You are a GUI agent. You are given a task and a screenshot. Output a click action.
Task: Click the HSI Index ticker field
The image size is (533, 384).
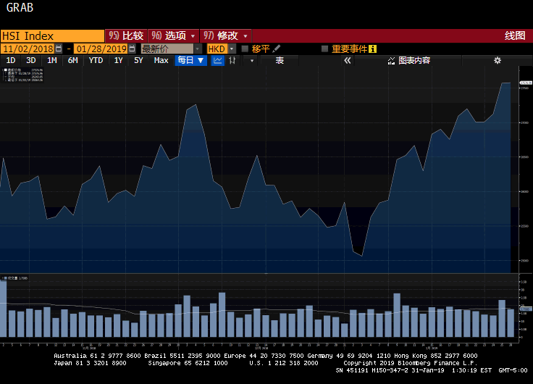click(52, 36)
